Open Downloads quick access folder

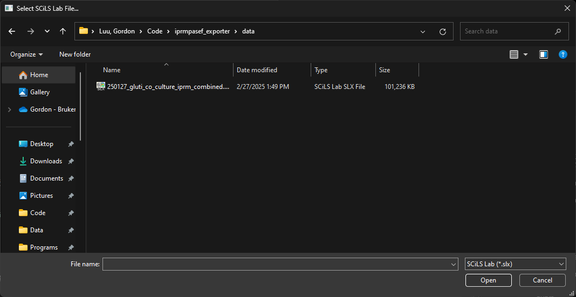pos(46,161)
